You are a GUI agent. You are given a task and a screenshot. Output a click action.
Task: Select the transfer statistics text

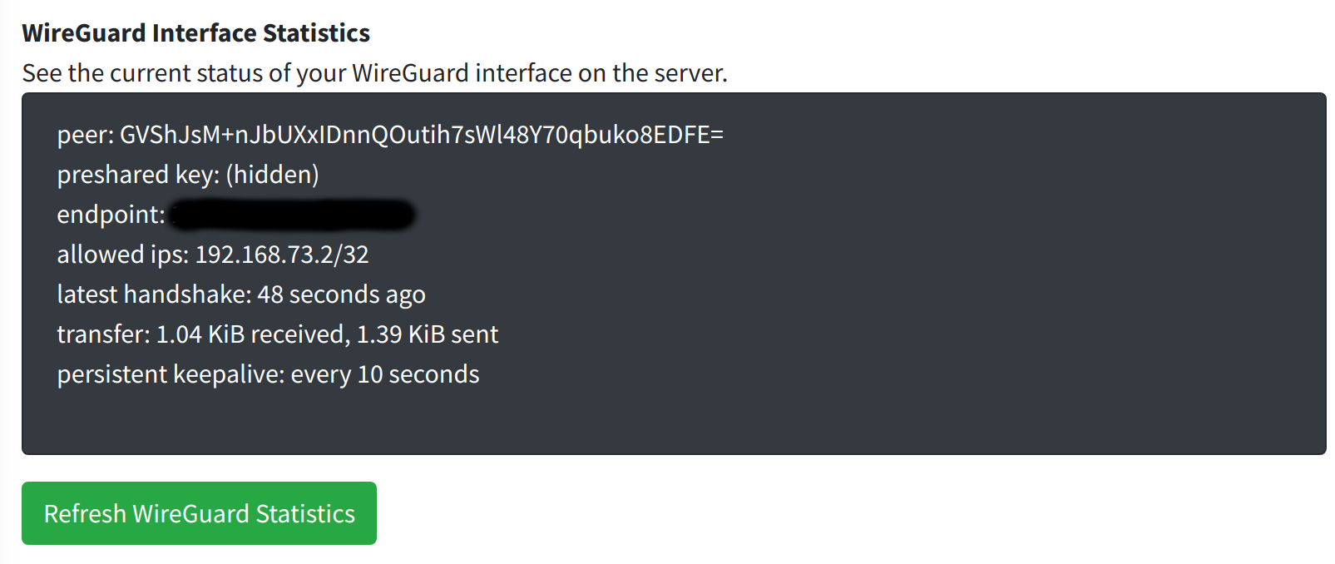[277, 334]
